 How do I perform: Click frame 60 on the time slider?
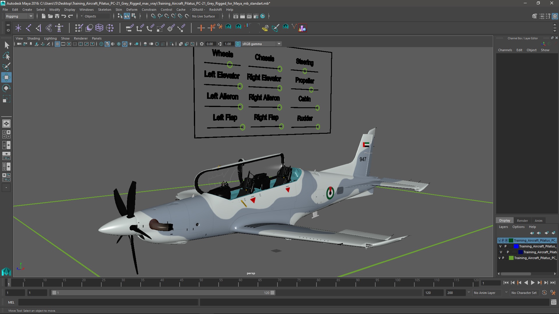(240, 283)
